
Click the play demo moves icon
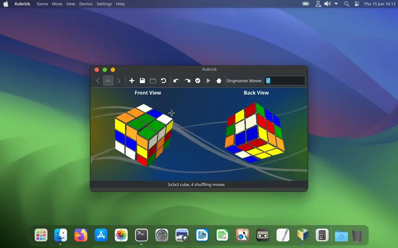point(208,81)
